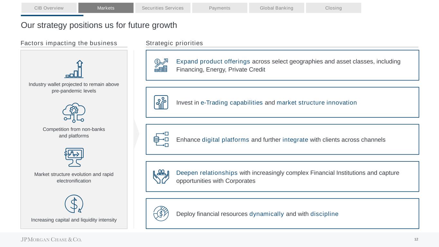The height and width of the screenshot is (247, 439).
Task: Go to the Payments tab
Action: point(220,8)
